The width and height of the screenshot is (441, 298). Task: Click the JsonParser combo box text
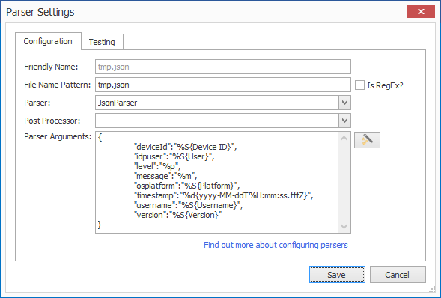118,103
